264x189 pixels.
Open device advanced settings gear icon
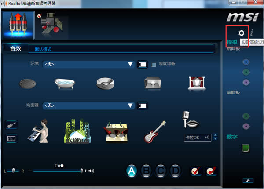coord(241,33)
